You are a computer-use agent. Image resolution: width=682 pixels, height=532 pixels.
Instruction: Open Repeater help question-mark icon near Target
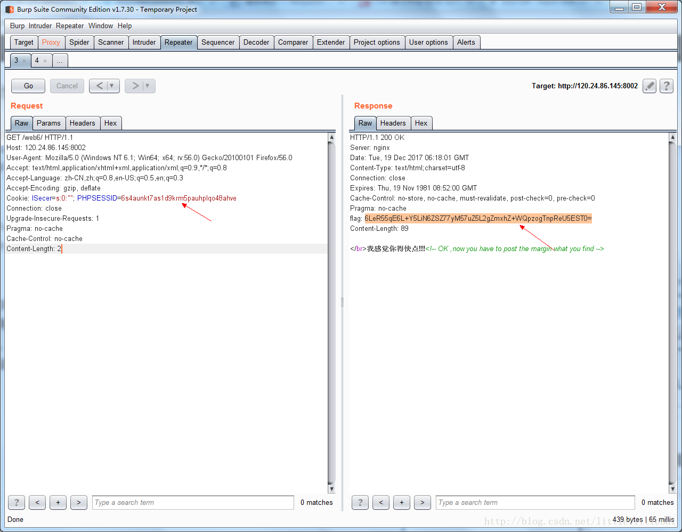[x=667, y=86]
